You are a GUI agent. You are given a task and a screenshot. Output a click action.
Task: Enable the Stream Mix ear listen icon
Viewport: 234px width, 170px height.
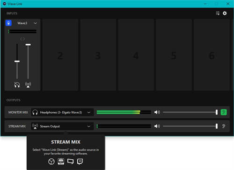[x=224, y=126]
